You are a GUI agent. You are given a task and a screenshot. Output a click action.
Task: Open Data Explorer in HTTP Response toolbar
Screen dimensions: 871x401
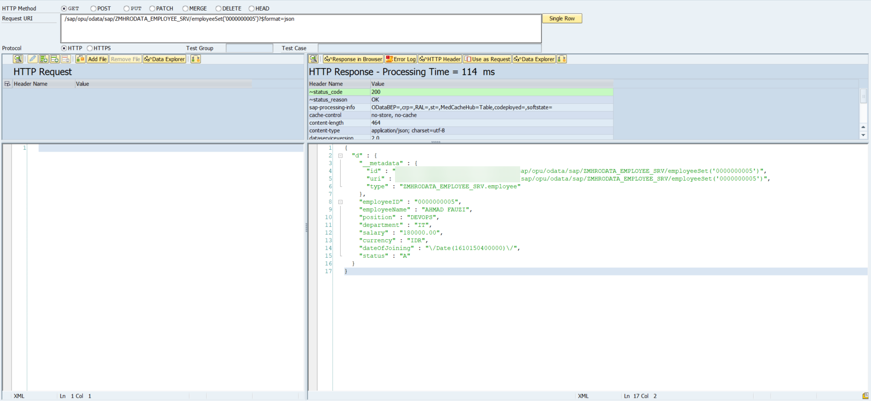point(534,59)
